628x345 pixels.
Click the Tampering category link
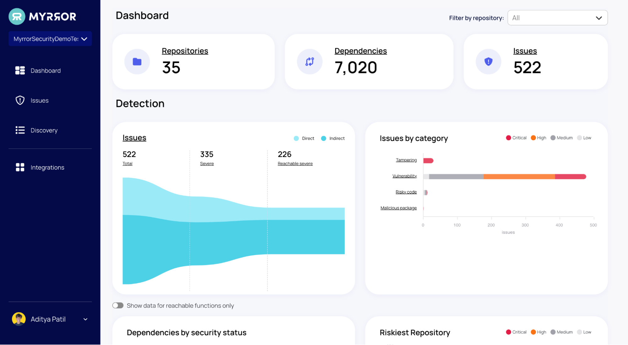[406, 160]
